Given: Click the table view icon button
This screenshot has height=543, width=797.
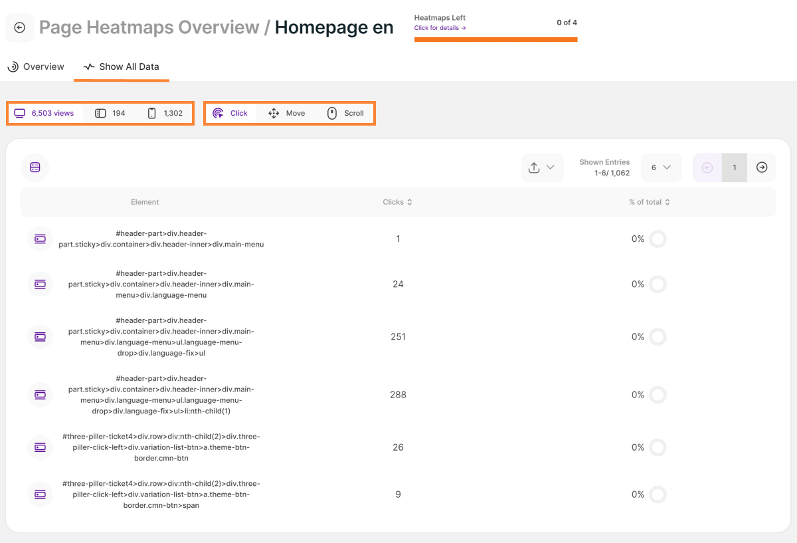Looking at the screenshot, I should (35, 167).
